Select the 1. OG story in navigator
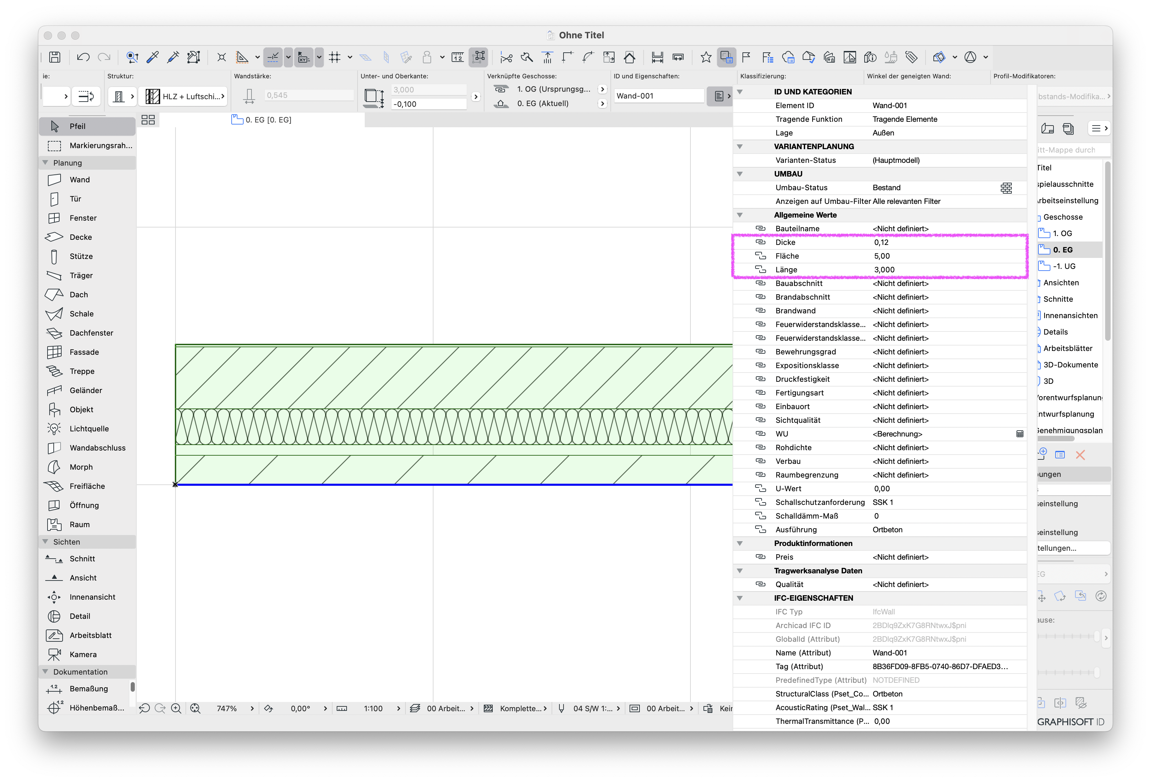This screenshot has height=782, width=1151. [x=1062, y=234]
